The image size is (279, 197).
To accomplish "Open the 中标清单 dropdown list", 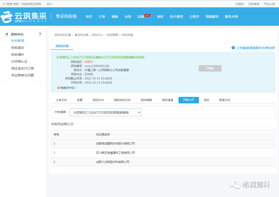I will click(x=105, y=113).
